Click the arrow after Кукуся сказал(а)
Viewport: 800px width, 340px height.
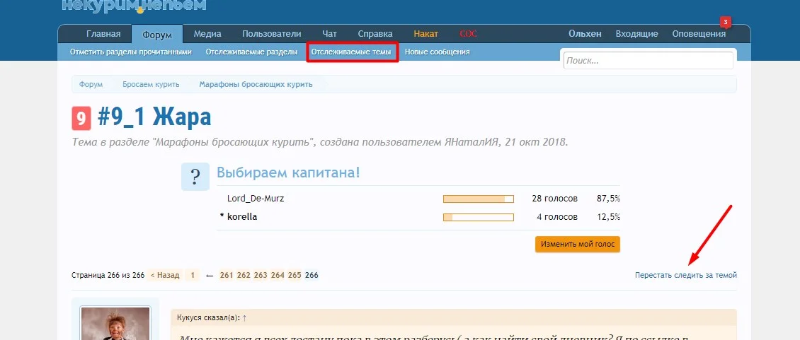(x=244, y=317)
